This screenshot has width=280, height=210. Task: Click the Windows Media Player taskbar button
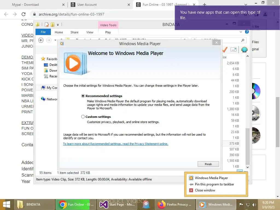pos(216,205)
